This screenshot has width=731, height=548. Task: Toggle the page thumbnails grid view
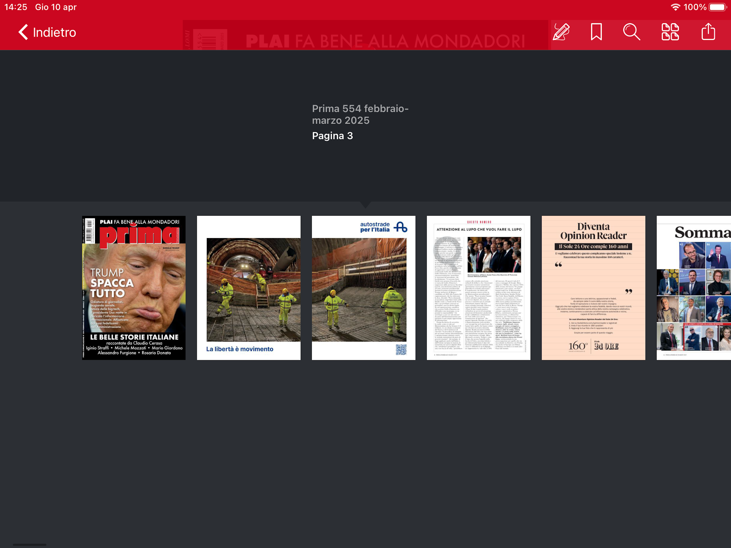(x=670, y=32)
